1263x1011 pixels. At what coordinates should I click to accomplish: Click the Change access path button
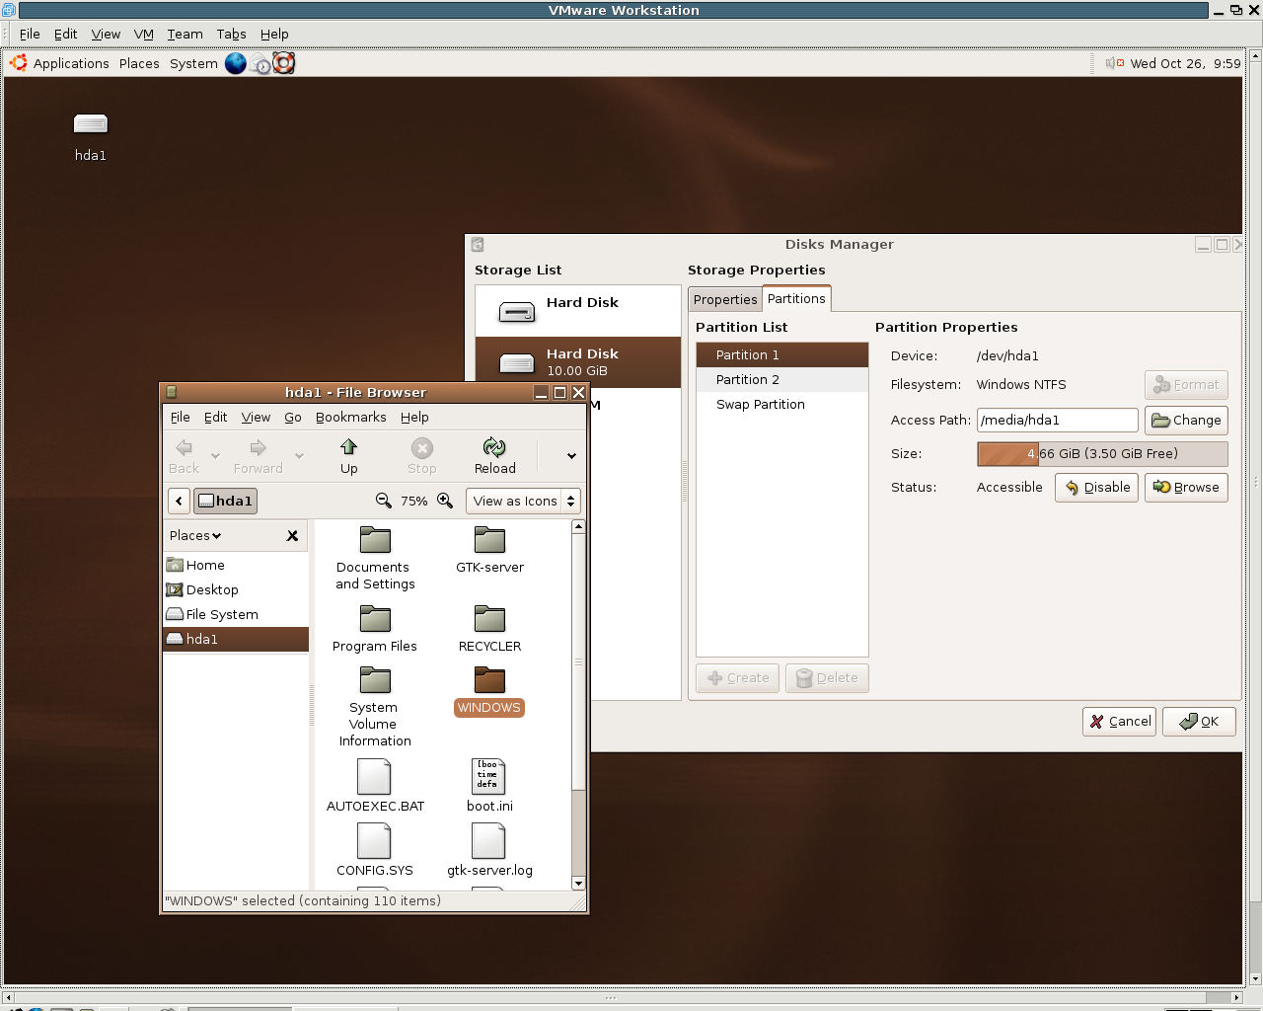coord(1186,420)
